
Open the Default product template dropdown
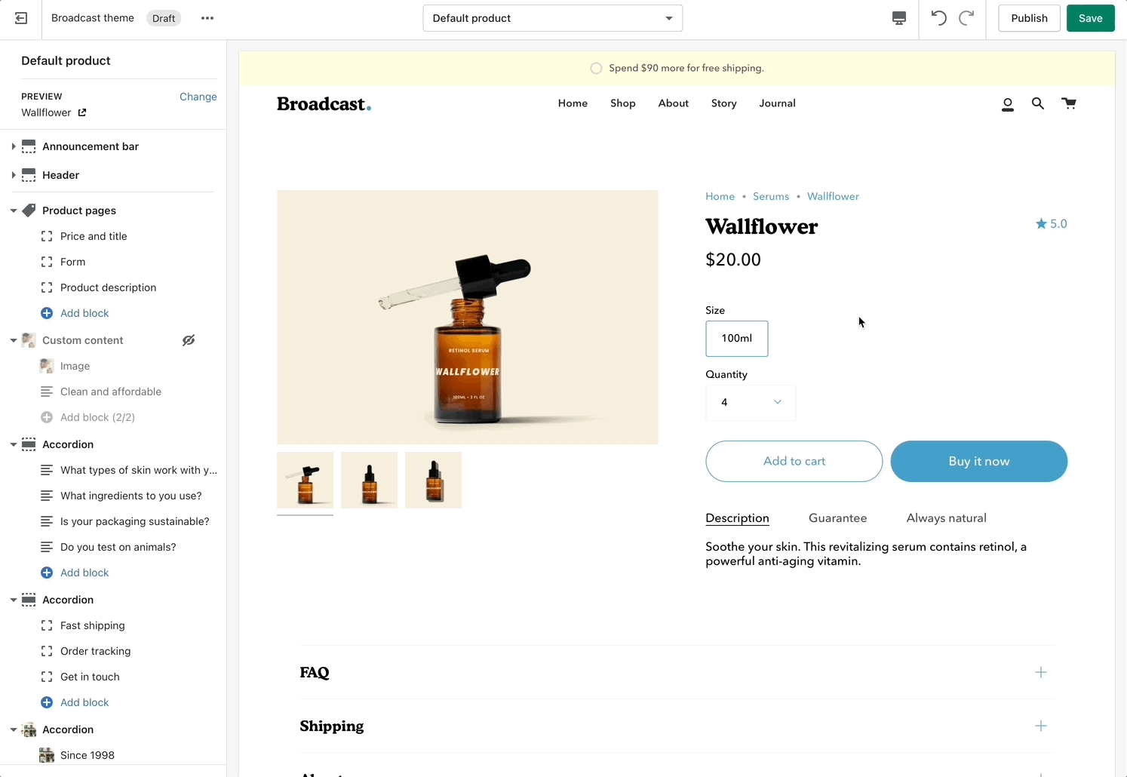pos(552,18)
